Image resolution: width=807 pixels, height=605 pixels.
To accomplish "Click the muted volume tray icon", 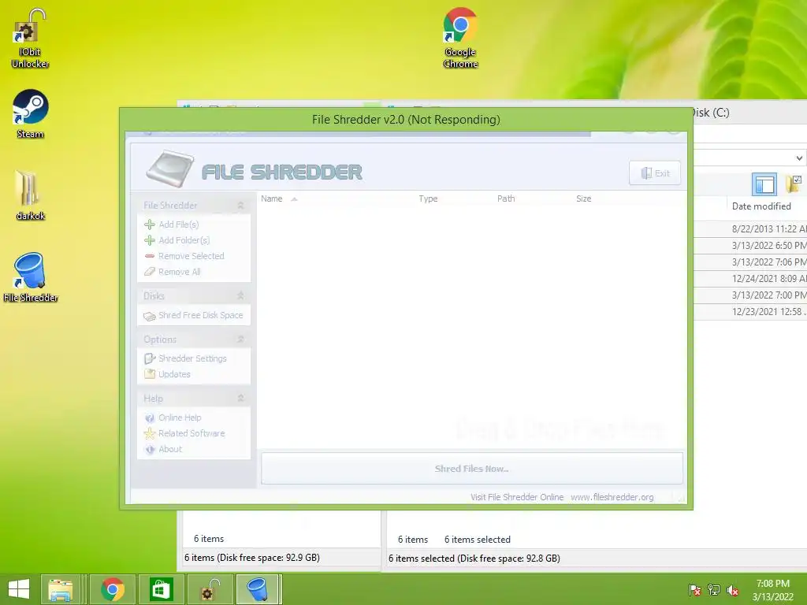I will [733, 589].
